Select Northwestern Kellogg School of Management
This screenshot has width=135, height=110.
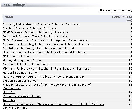(43, 77)
